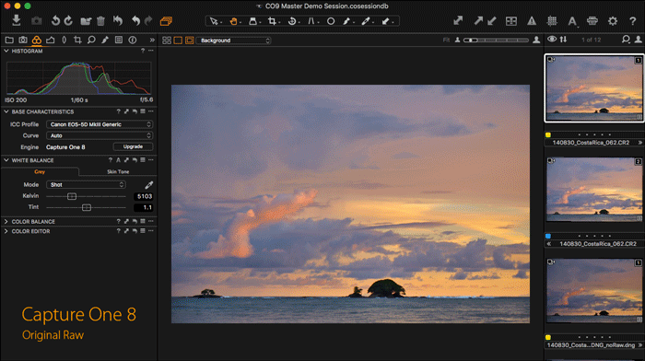Toggle the grid overlay icon

(552, 21)
